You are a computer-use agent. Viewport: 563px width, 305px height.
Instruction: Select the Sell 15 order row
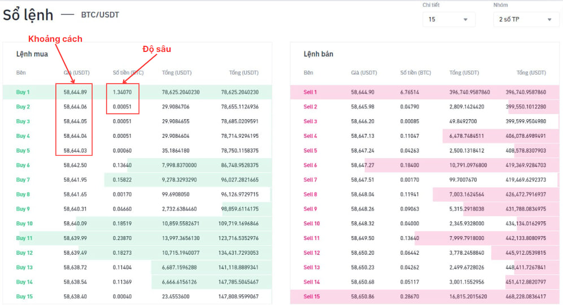[x=424, y=297]
